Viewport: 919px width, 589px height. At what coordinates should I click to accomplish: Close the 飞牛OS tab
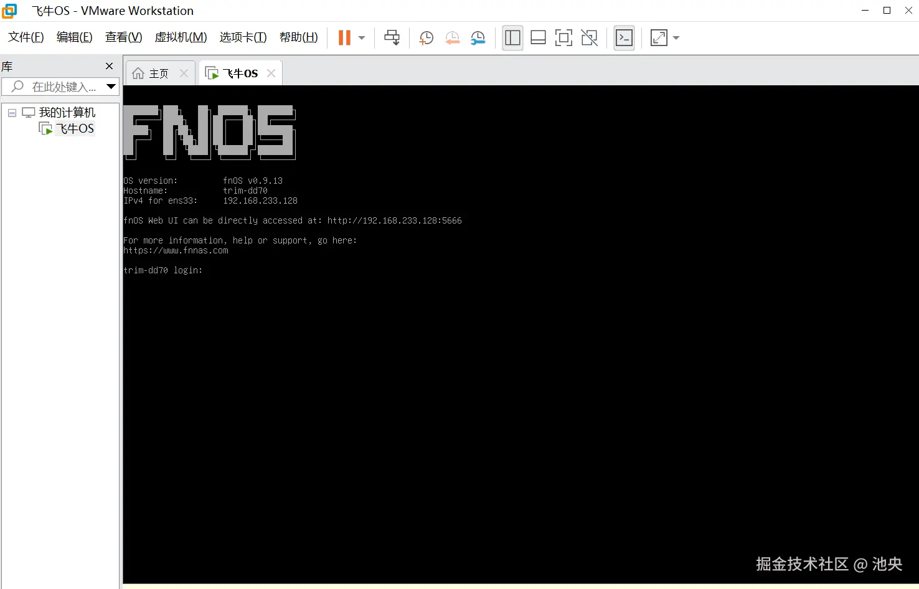coord(271,73)
